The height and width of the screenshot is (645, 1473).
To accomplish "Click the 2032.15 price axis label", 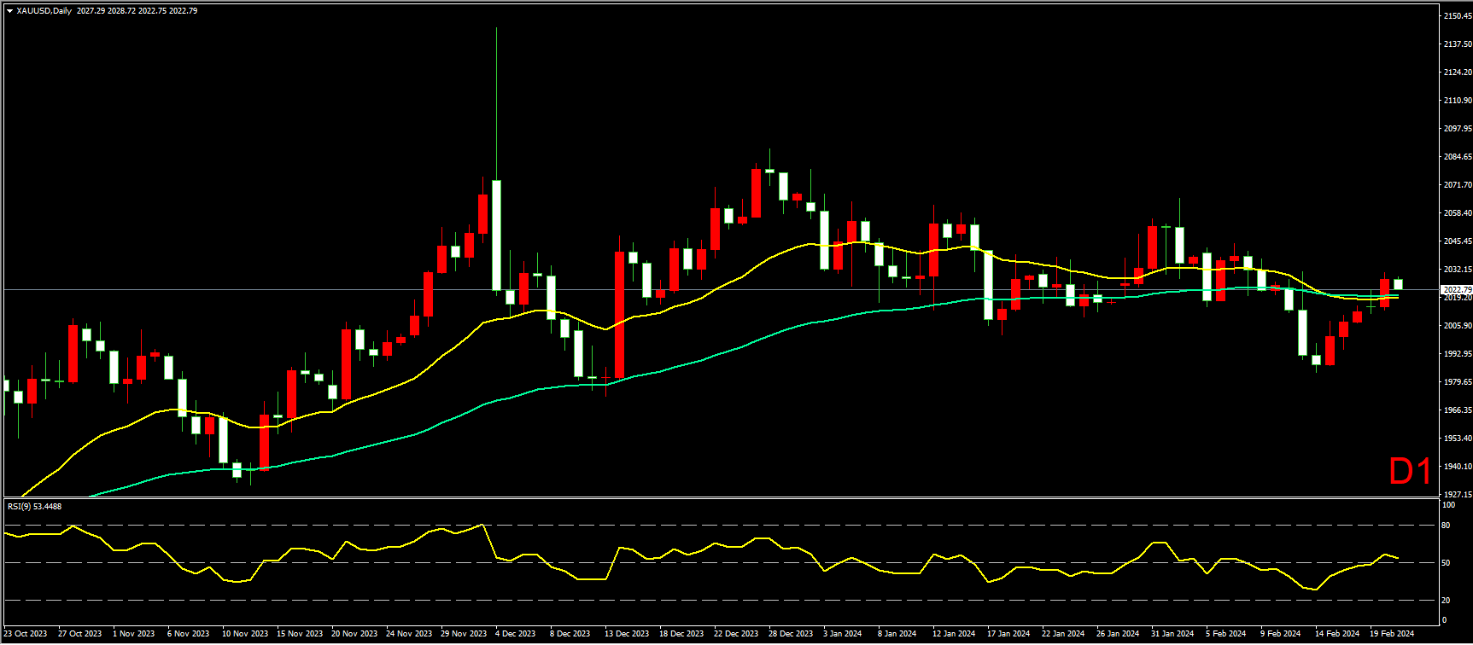I will click(1458, 270).
